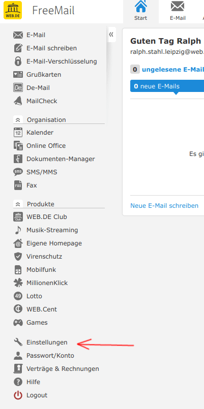The width and height of the screenshot is (204, 409).
Task: Open WEB.Cent
Action: pos(42,309)
